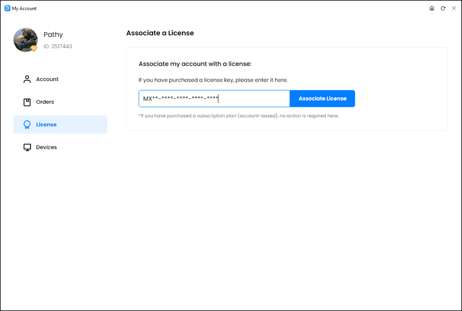This screenshot has height=311, width=462.
Task: Click the Orders box icon
Action: [27, 102]
